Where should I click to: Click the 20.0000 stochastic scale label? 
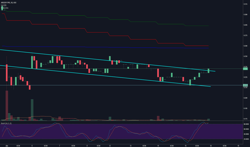click(x=246, y=139)
